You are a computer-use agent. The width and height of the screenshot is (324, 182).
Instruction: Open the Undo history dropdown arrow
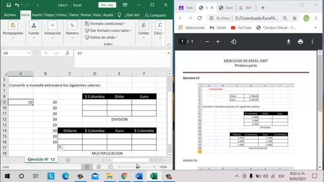[22, 5]
